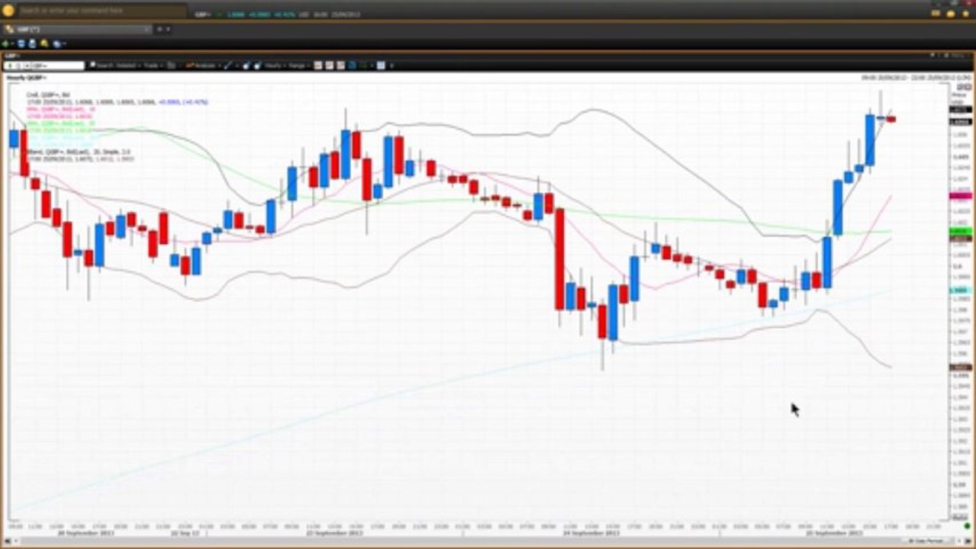The height and width of the screenshot is (549, 976).
Task: Select the pink SMA legend entry
Action: coord(61,109)
